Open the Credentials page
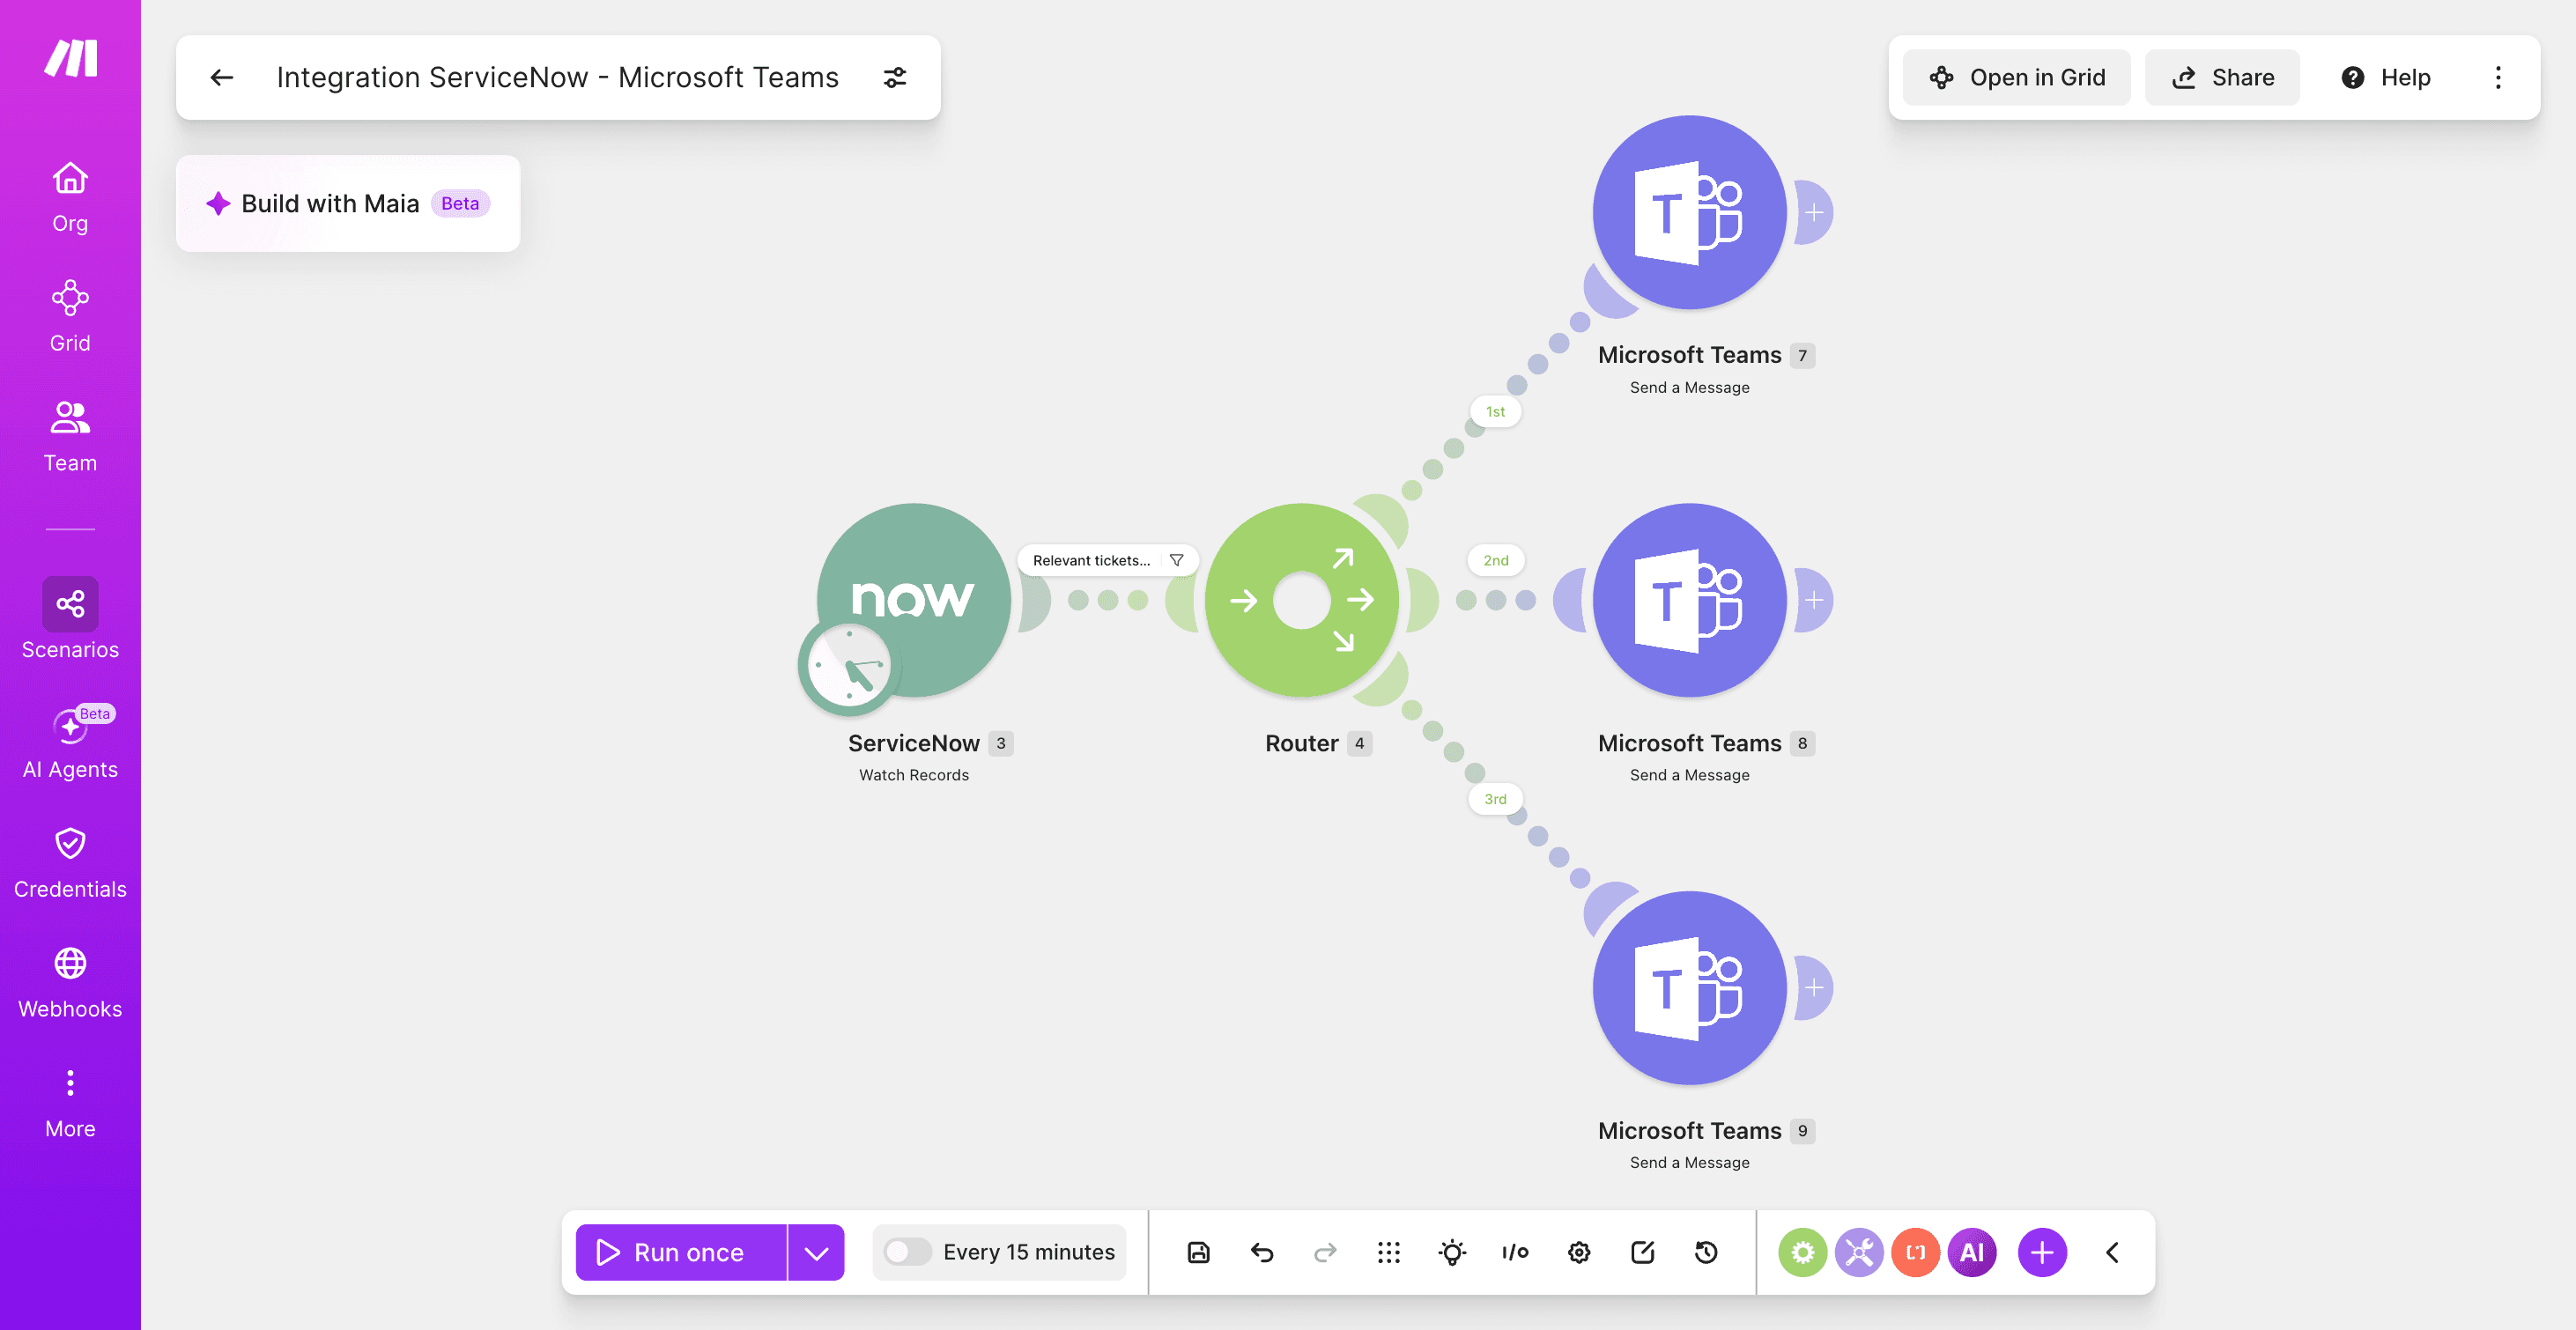Image resolution: width=2576 pixels, height=1330 pixels. point(70,863)
